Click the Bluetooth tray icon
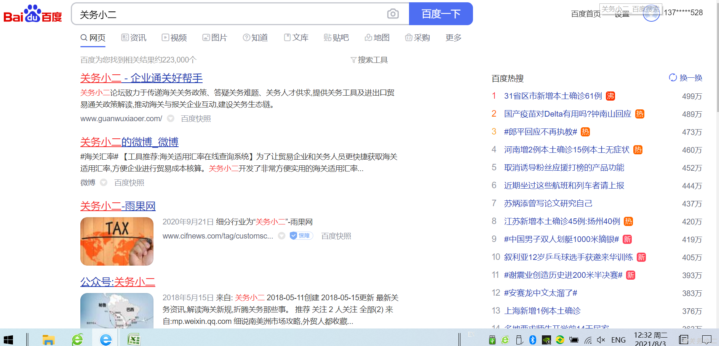Viewport: 719px width, 346px height. [533, 340]
